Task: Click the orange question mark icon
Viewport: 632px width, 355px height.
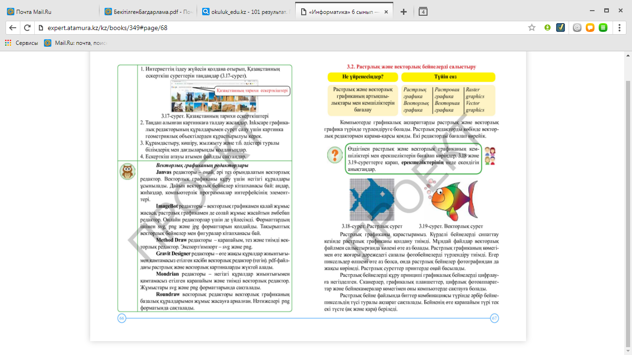Action: [x=335, y=155]
